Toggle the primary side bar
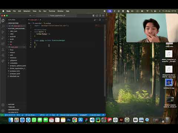This screenshot has height=133, width=178. [94, 16]
